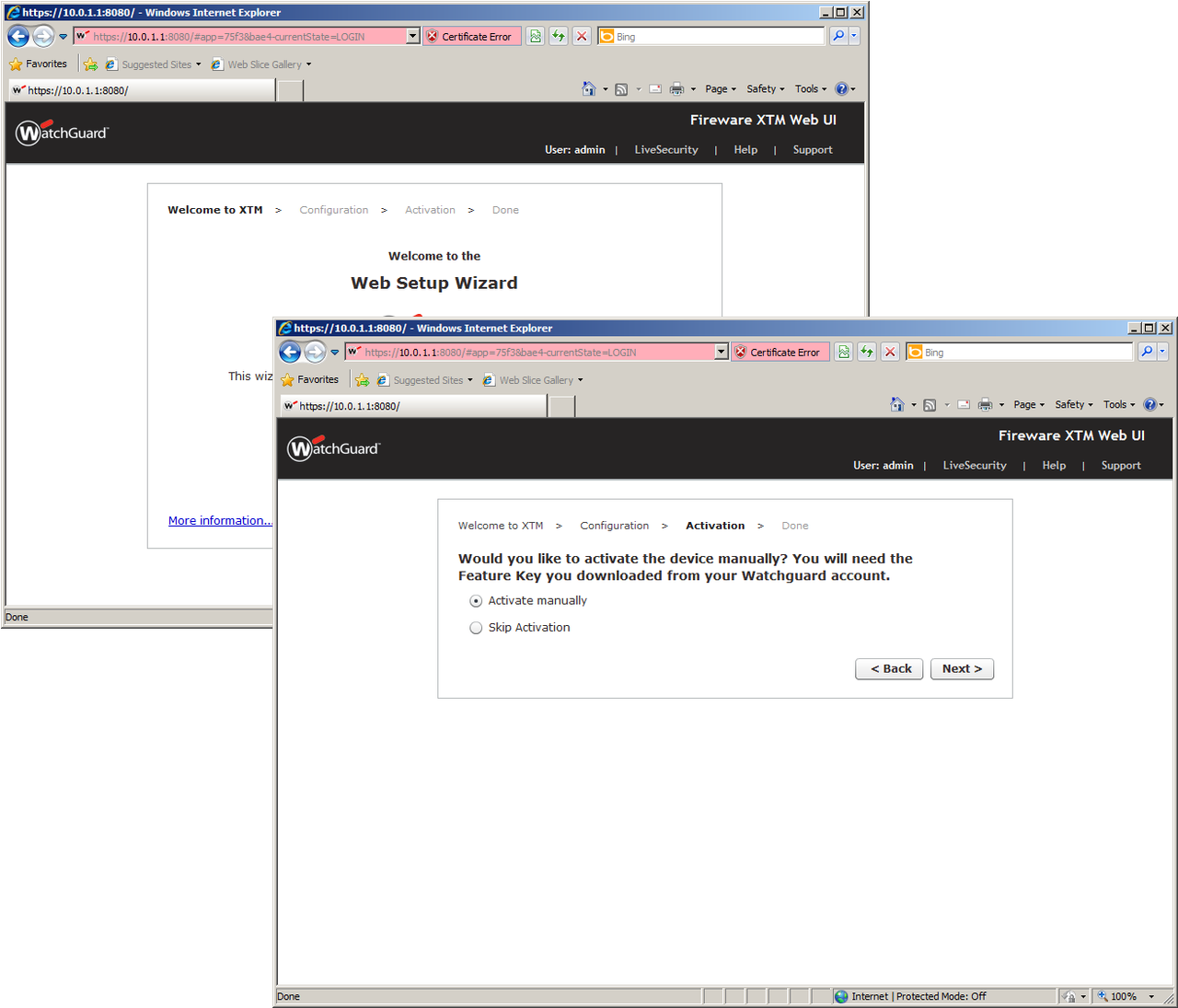Open the Help link in front WatchGuard header
Screen dimensions: 1178x1008
[x=1054, y=466]
